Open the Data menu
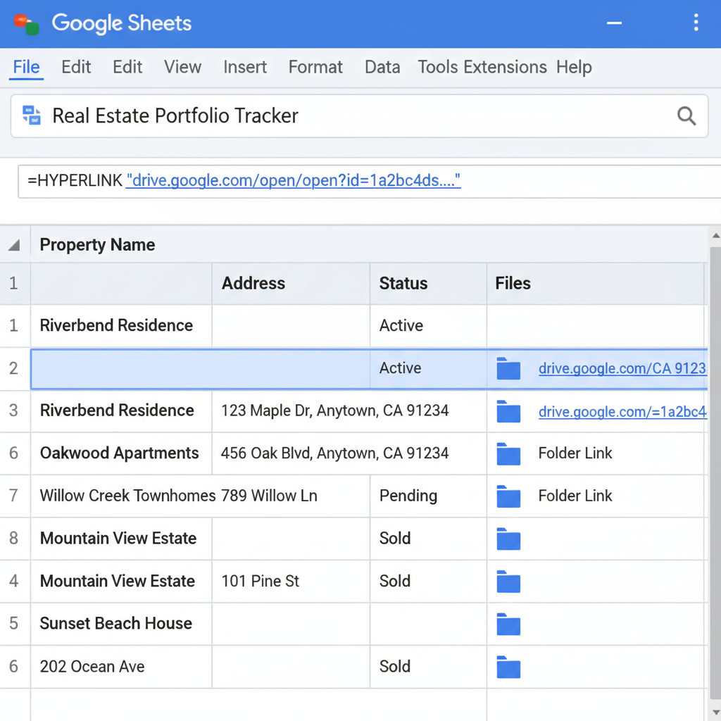The height and width of the screenshot is (721, 721). 382,67
